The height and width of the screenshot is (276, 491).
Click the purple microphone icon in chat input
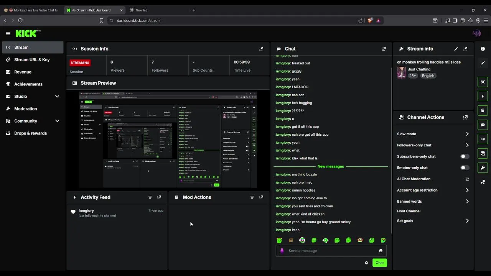click(x=282, y=251)
